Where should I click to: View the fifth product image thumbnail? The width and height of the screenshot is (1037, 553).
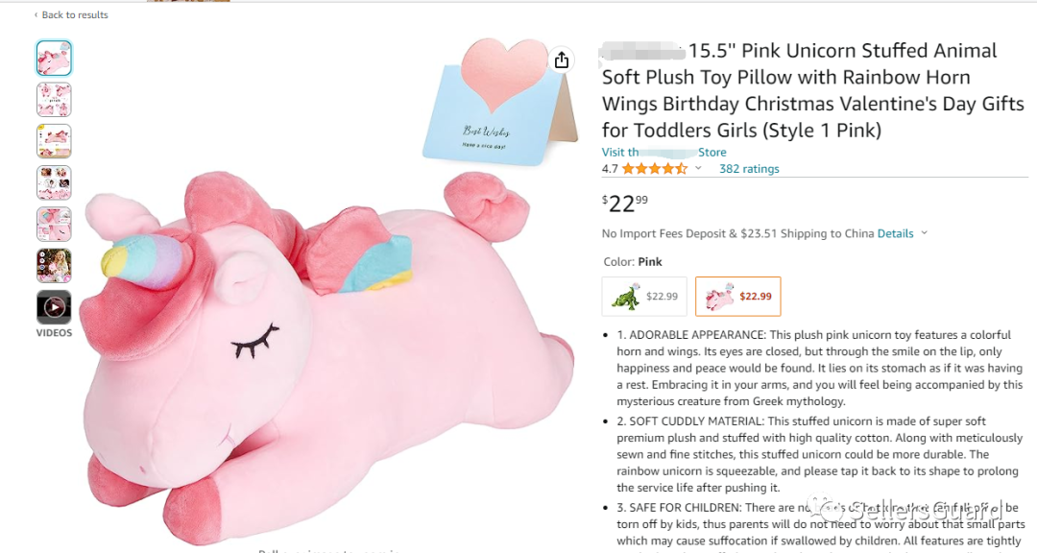pos(54,224)
